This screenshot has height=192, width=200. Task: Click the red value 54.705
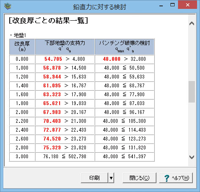click(53, 59)
